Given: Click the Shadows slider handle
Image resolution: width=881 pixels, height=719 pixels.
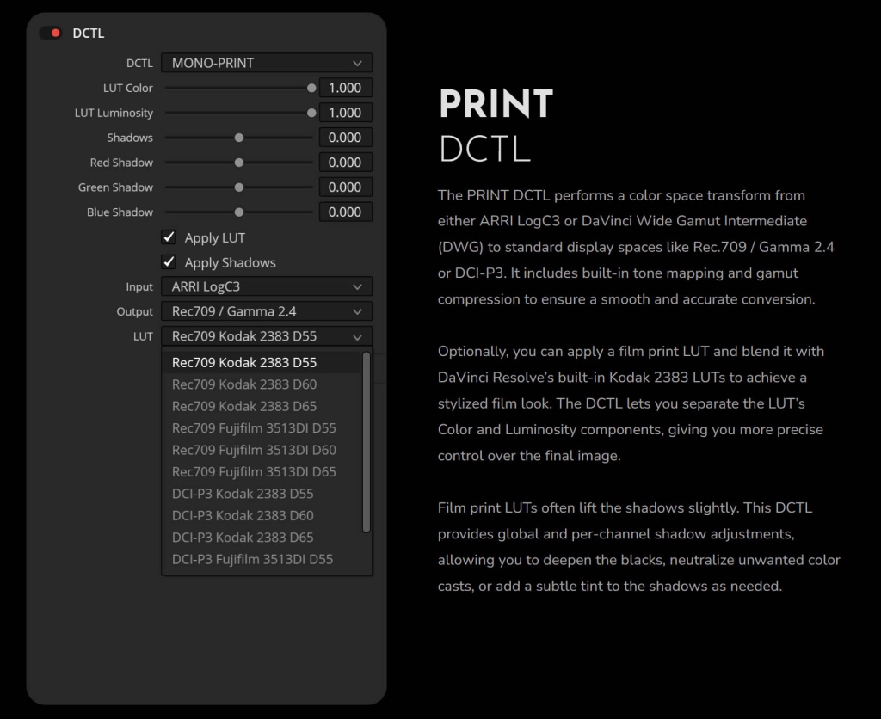Looking at the screenshot, I should click(239, 138).
